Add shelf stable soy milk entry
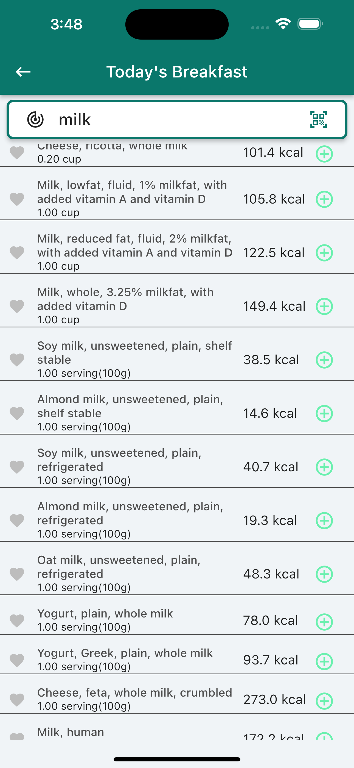This screenshot has height=768, width=354. click(324, 360)
